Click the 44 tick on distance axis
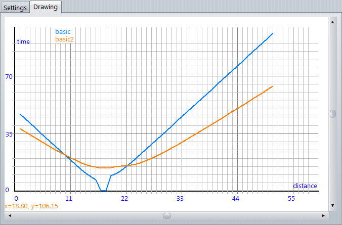The image size is (342, 225). [235, 199]
